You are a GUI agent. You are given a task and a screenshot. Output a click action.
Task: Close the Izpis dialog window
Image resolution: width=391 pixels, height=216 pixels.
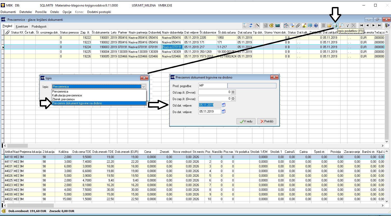click(144, 78)
